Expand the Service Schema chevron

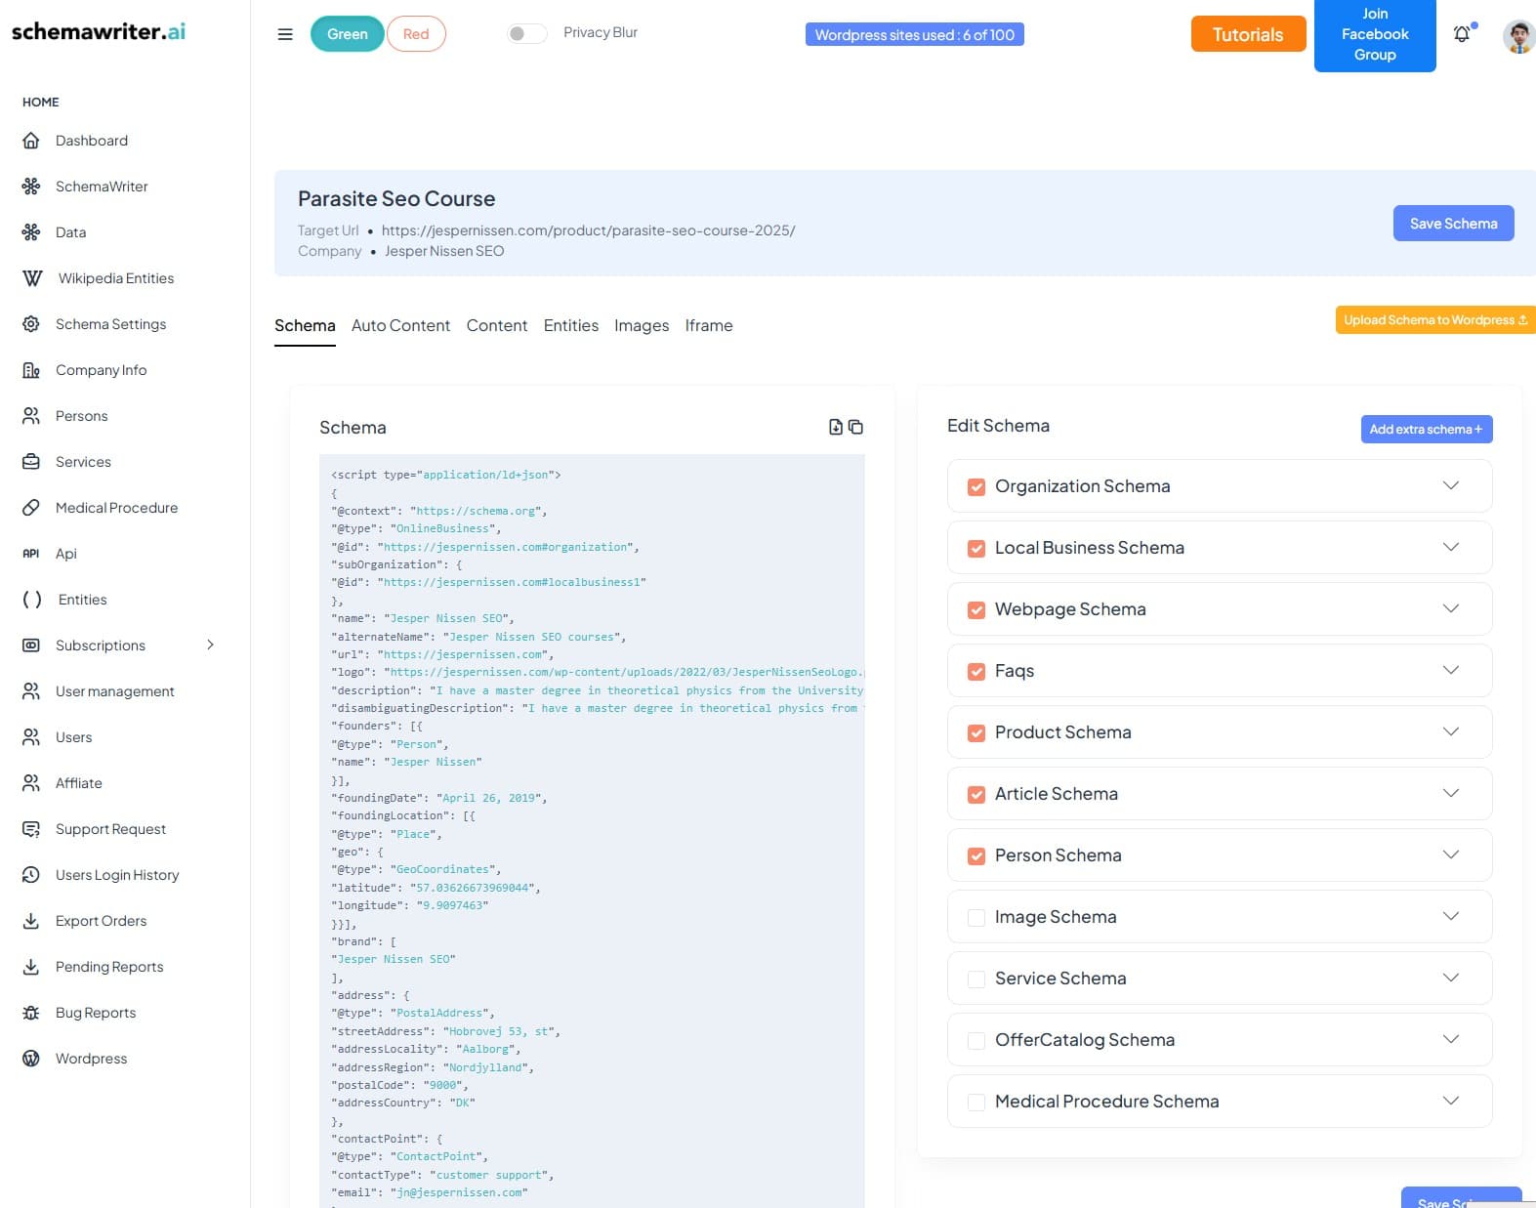pyautogui.click(x=1451, y=978)
